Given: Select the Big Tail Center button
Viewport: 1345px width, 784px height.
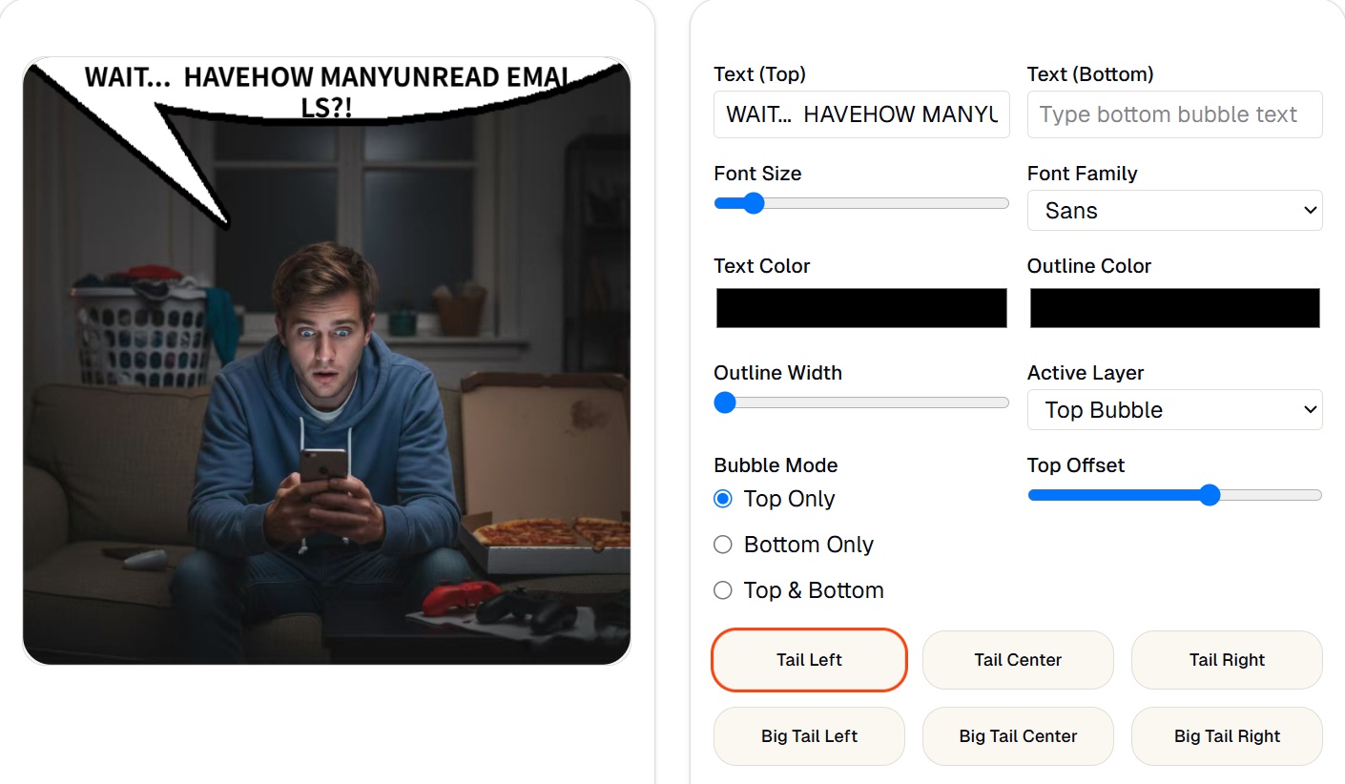Looking at the screenshot, I should point(1018,736).
